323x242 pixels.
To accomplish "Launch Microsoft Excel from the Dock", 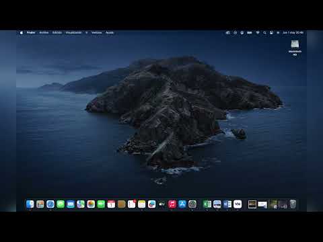I will click(207, 204).
